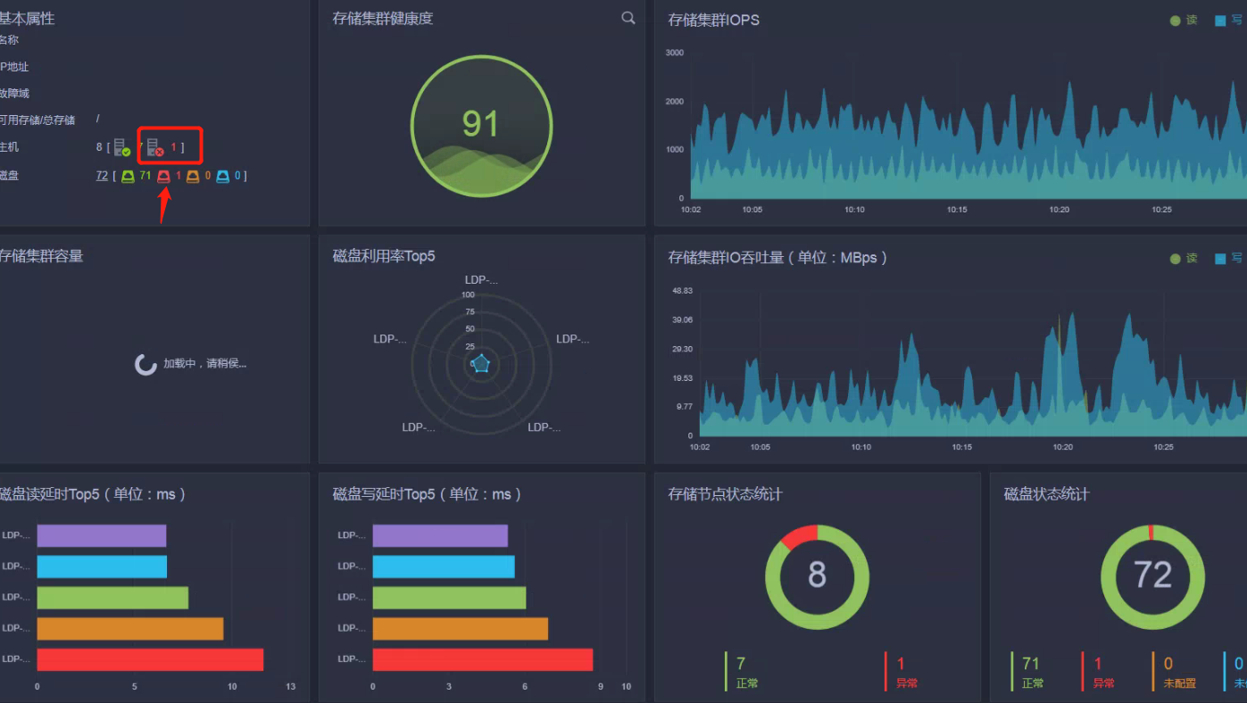Click the 存储集群容量 panel title
Screen dimensions: 1247x703
[41, 256]
